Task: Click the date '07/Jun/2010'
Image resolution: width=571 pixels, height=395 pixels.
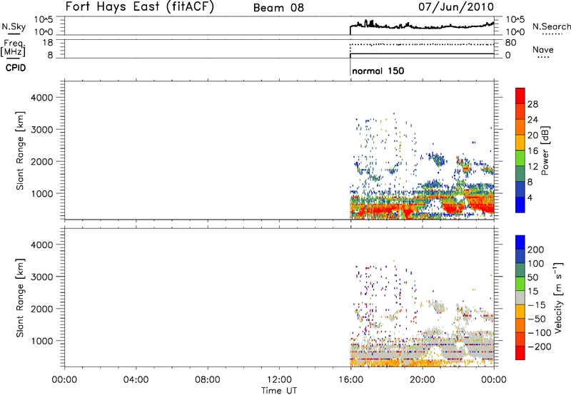Action: [456, 6]
